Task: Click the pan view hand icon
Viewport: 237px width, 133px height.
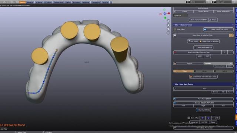Action: click(x=168, y=25)
